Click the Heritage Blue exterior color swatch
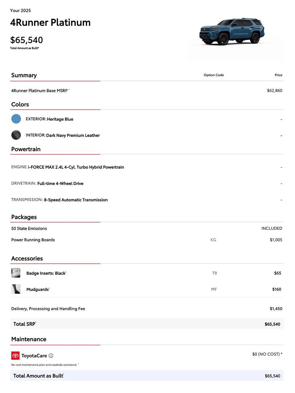 click(16, 119)
